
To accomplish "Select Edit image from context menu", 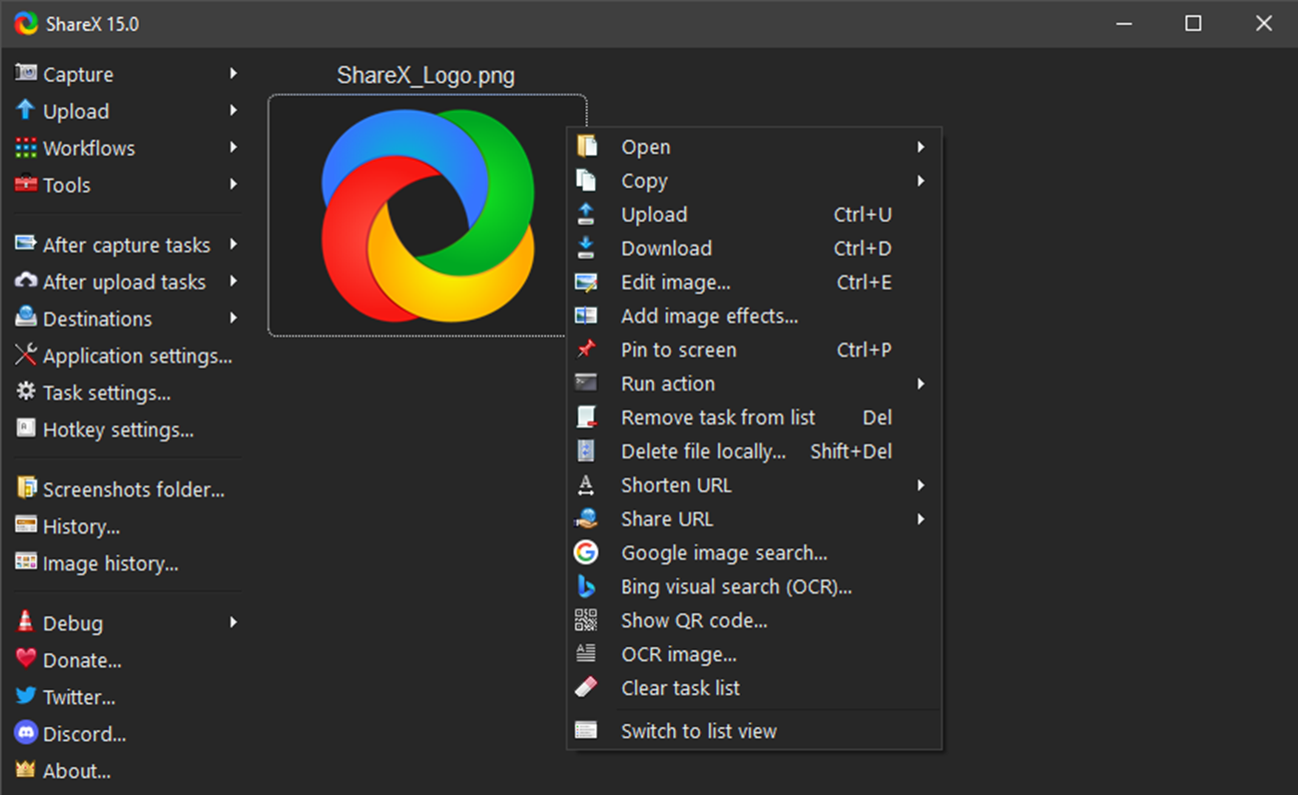I will coord(676,282).
